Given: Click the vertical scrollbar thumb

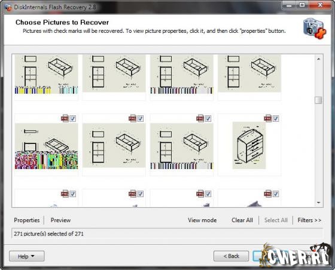Looking at the screenshot, I should (x=318, y=100).
